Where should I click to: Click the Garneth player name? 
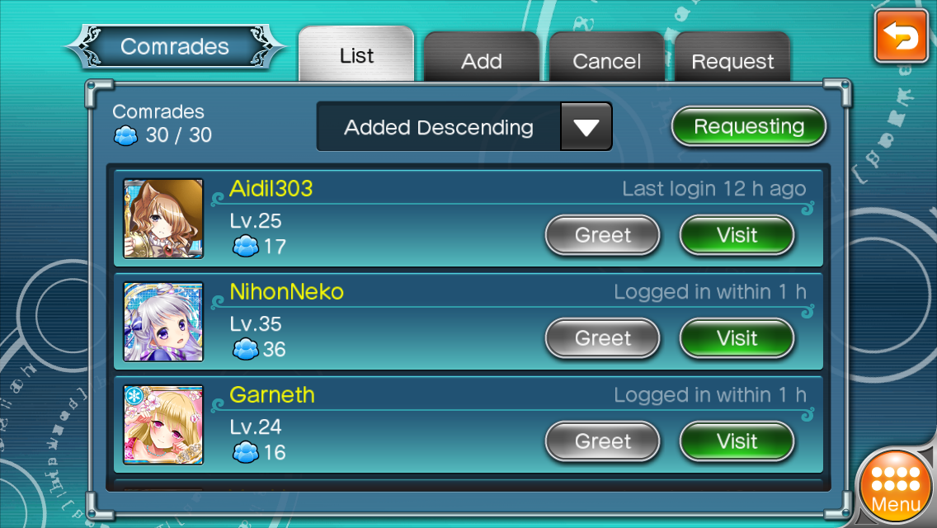pos(272,394)
